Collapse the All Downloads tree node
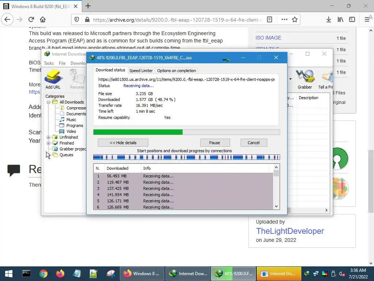The image size is (374, 281). 49,102
